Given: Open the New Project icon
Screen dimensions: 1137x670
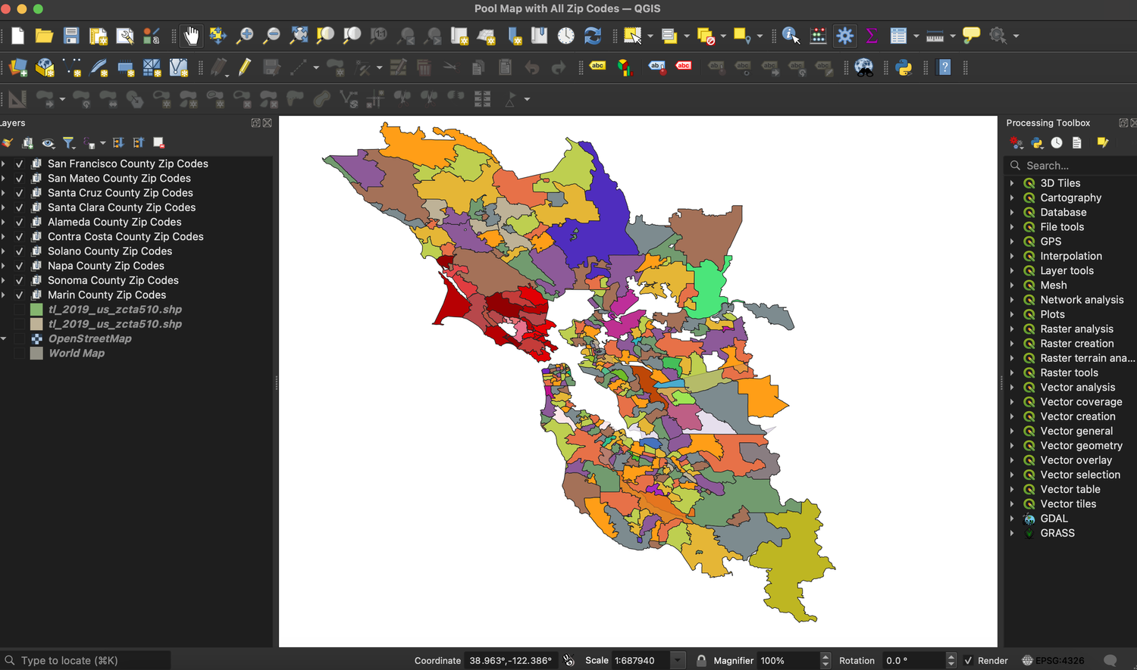Looking at the screenshot, I should [x=17, y=36].
